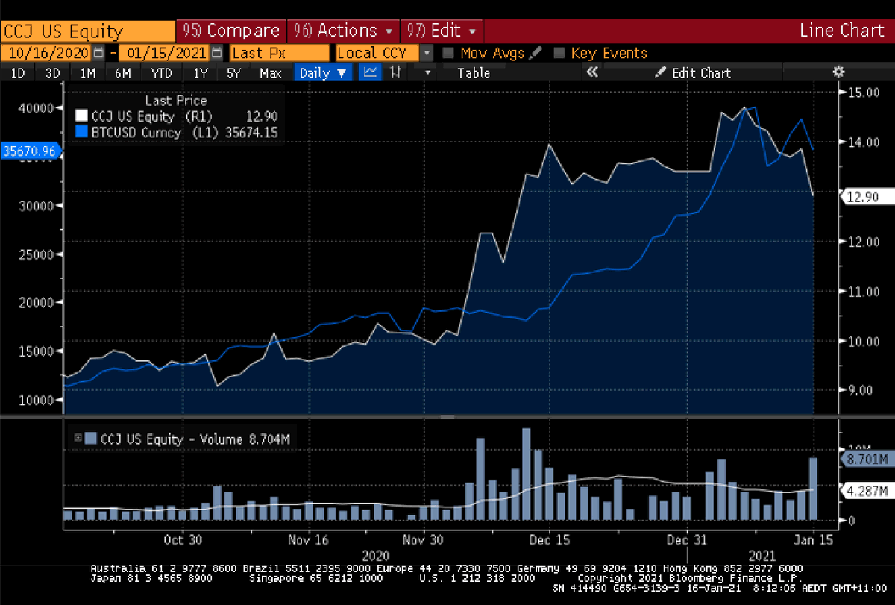Viewport: 895px width, 605px height.
Task: Click the start date field 10/16/2020
Action: tap(46, 53)
